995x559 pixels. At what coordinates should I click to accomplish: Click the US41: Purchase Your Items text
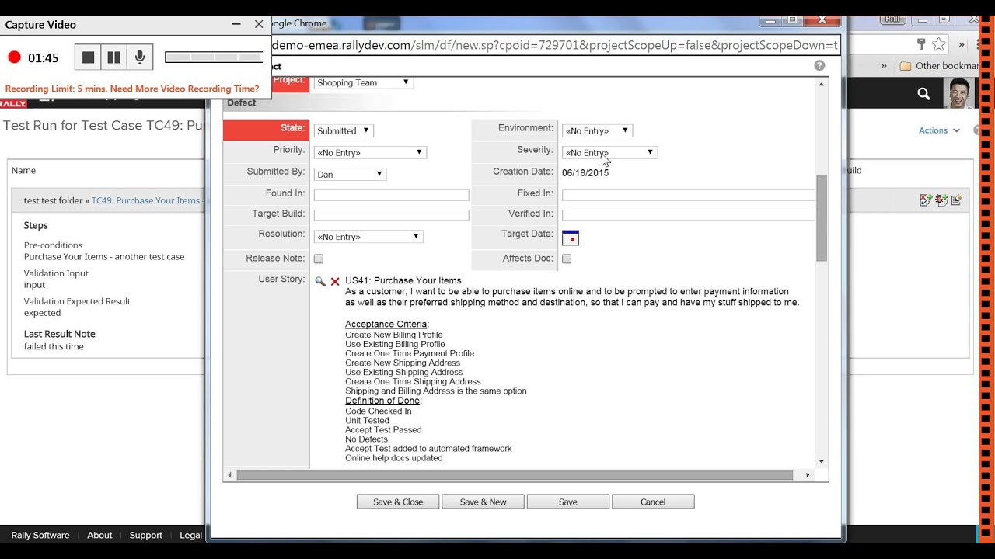tap(403, 280)
